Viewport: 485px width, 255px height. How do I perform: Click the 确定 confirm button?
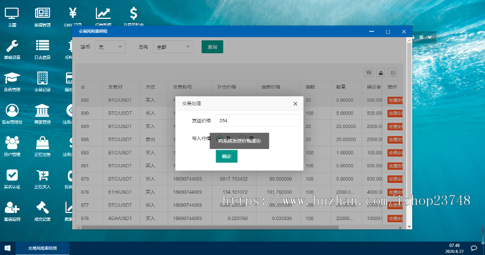click(x=226, y=156)
